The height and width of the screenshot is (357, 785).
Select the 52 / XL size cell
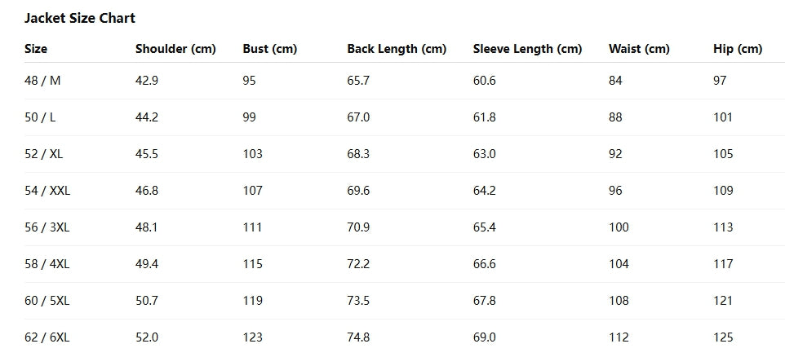click(x=43, y=154)
